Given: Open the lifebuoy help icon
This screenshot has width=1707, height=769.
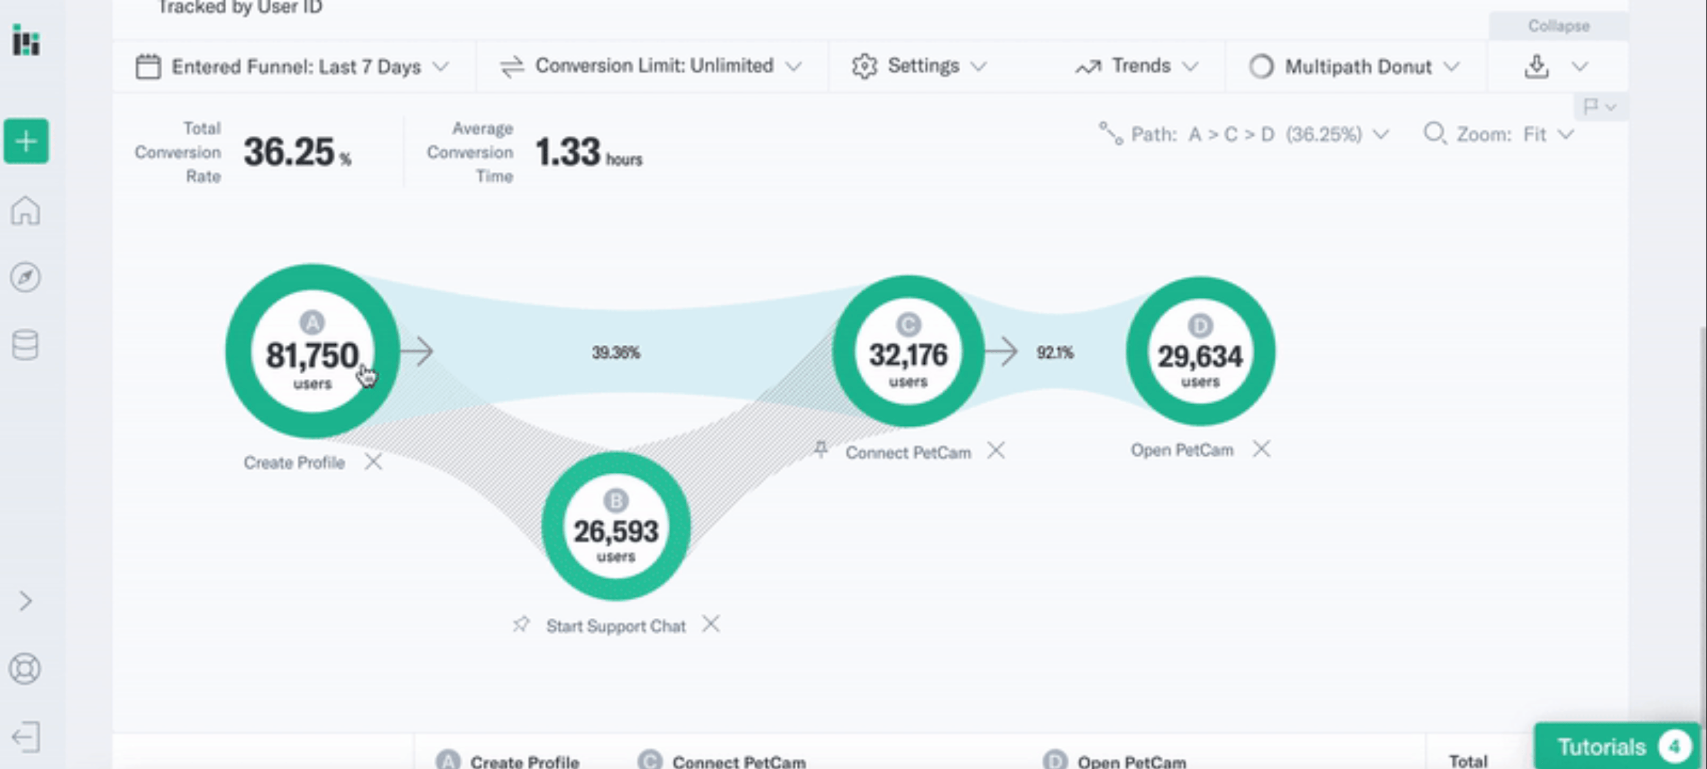Looking at the screenshot, I should click(25, 669).
